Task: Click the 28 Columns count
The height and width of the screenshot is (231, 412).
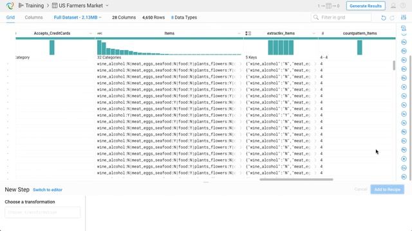Action: point(124,17)
